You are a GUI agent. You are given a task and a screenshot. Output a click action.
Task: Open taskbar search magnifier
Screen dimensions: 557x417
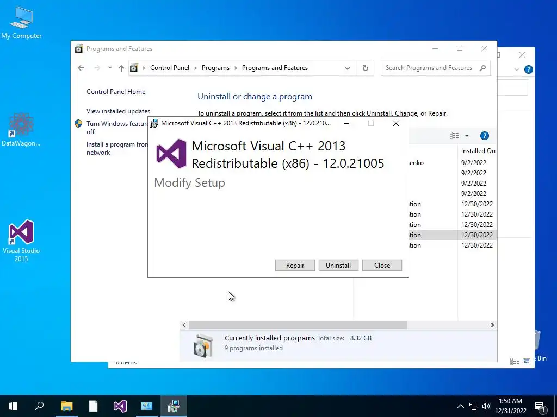tap(39, 406)
